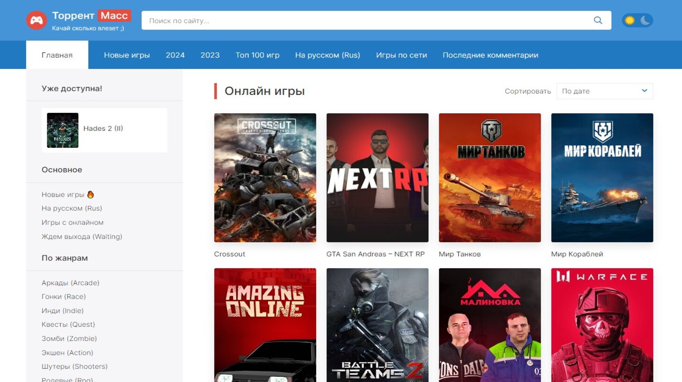The width and height of the screenshot is (682, 382).
Task: Open the Экшен (Action) genre link
Action: [x=67, y=353]
